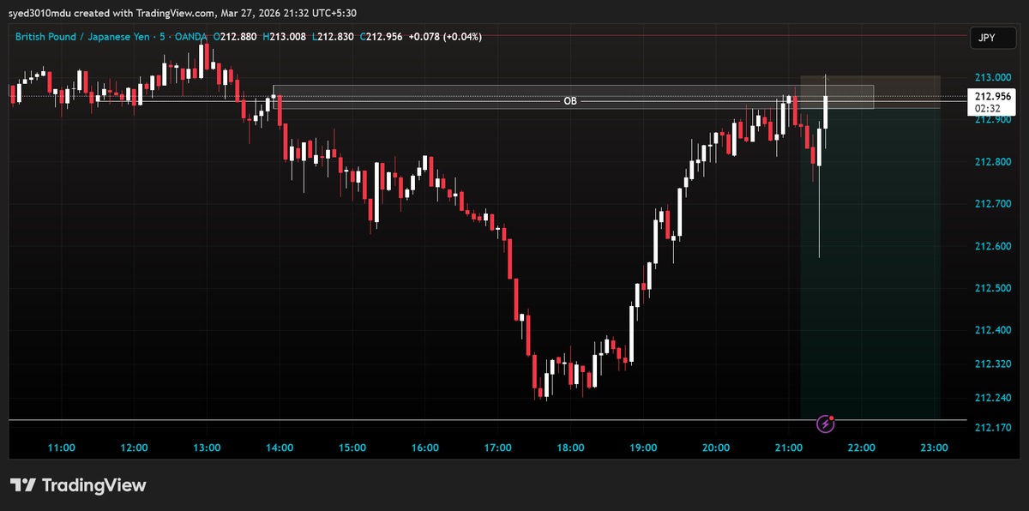Click the red notification dot on the events icon
Image resolution: width=1029 pixels, height=511 pixels.
tap(832, 417)
